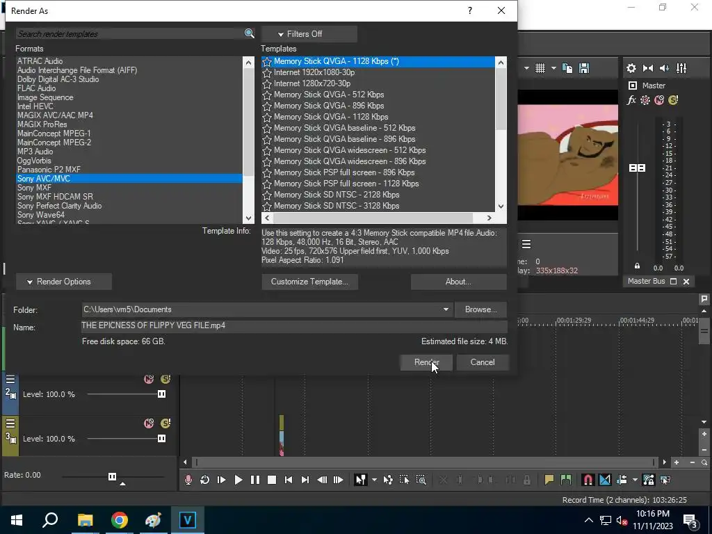The image size is (712, 534).
Task: Select the Normal edit tool
Action: pos(361,480)
